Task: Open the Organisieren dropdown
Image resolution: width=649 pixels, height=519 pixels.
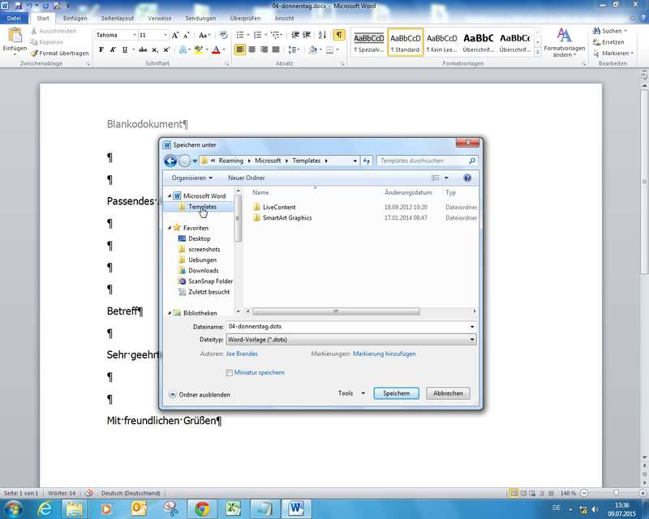Action: pos(192,178)
